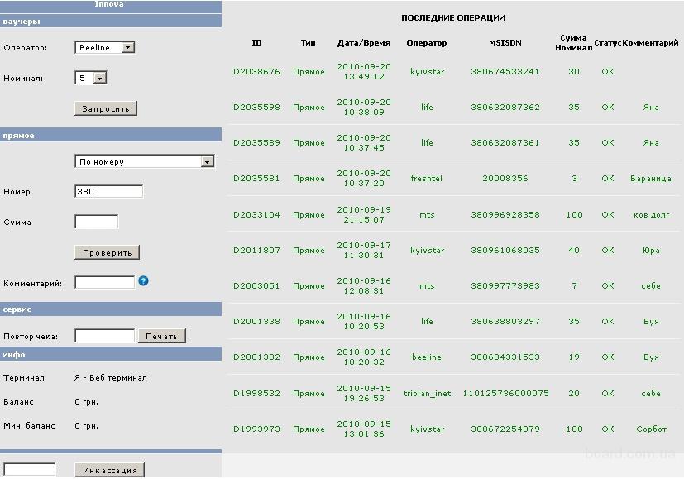The width and height of the screenshot is (684, 479).
Task: Click the Комментарий text field
Action: (104, 282)
